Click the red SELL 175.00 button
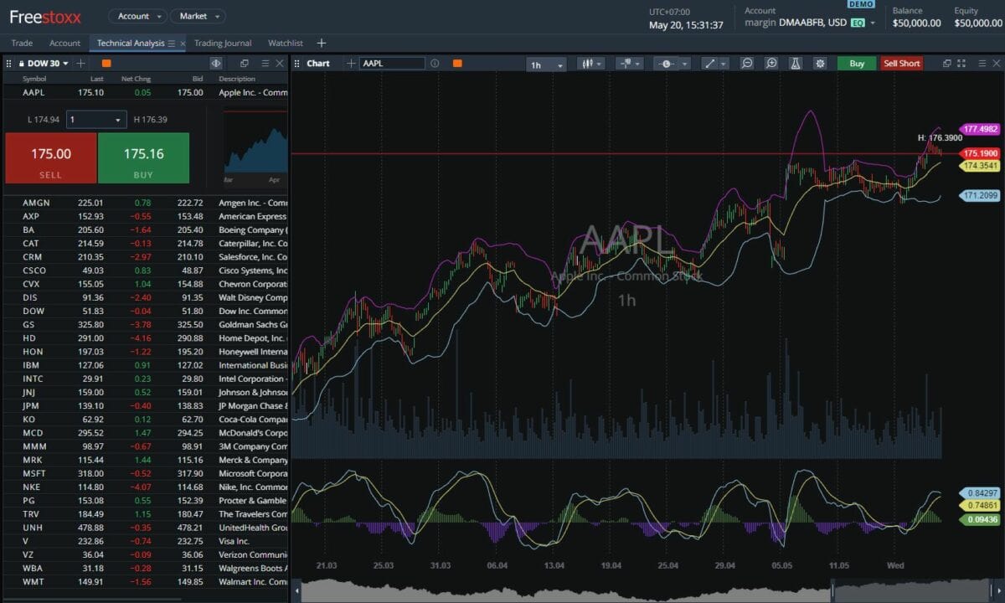 (50, 157)
